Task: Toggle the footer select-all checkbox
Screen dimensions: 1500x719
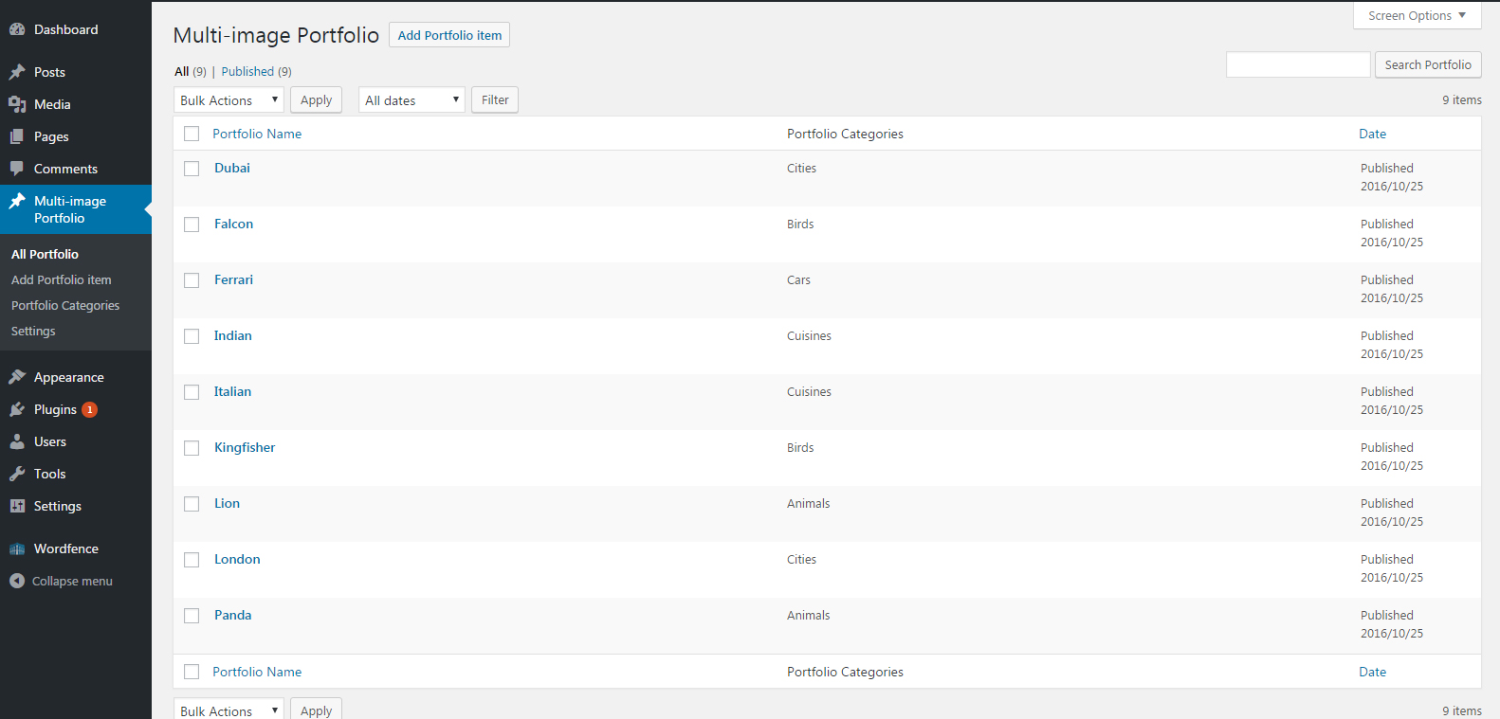Action: [192, 672]
